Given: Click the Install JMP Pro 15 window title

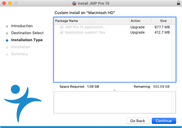Looking at the screenshot, I should coord(93,3).
